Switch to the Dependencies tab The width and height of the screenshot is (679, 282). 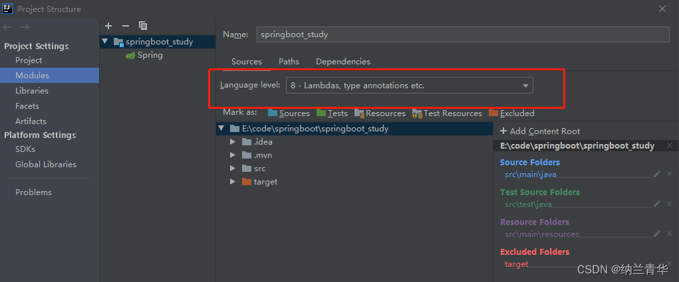click(x=343, y=61)
